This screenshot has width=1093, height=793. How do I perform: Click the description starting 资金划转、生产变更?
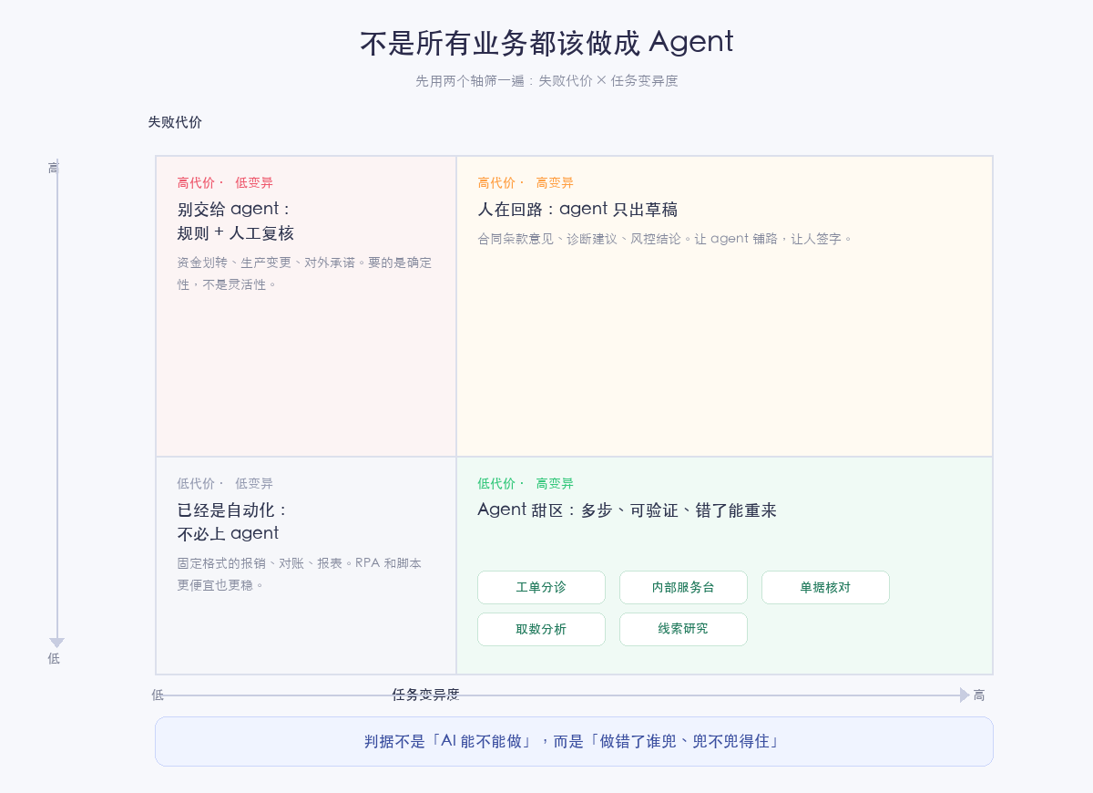304,273
